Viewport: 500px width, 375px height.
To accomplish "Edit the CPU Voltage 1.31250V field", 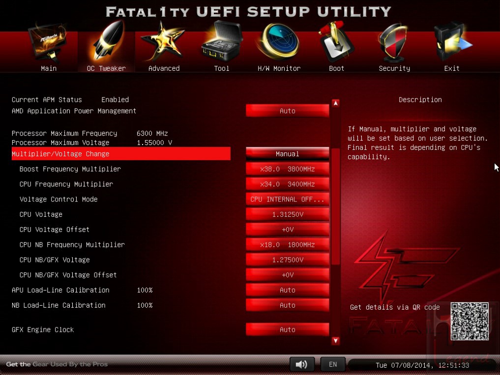I will tap(287, 214).
